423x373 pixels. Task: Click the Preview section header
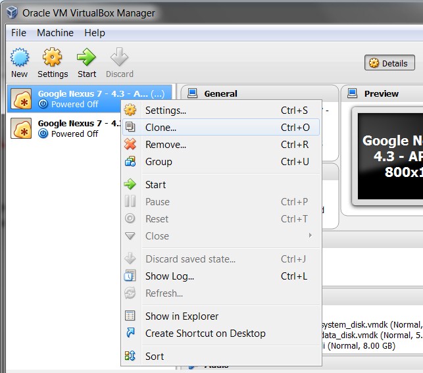(381, 93)
